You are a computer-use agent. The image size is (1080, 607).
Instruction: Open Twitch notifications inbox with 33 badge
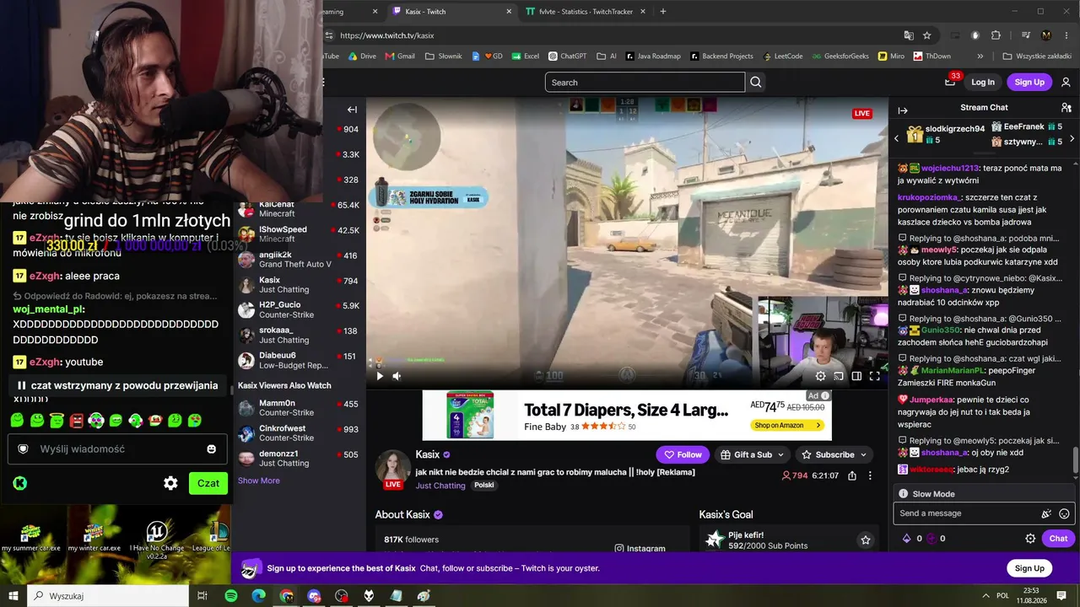point(950,82)
